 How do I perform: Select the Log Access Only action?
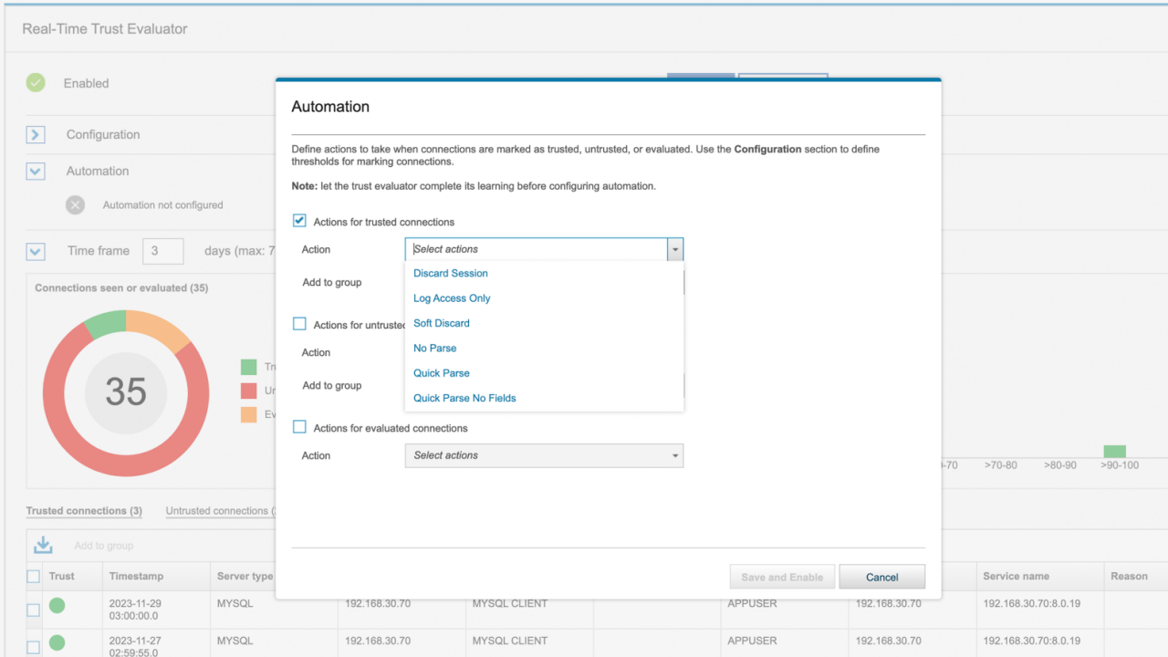(451, 297)
